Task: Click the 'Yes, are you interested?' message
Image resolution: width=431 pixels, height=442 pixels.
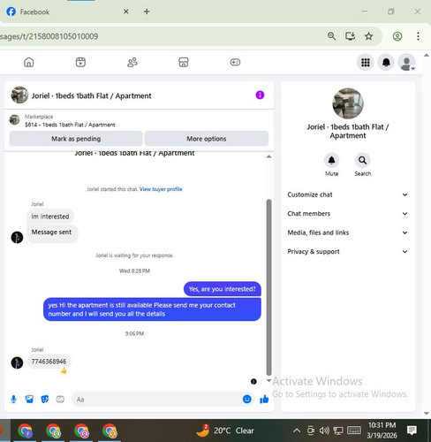Action: point(223,289)
